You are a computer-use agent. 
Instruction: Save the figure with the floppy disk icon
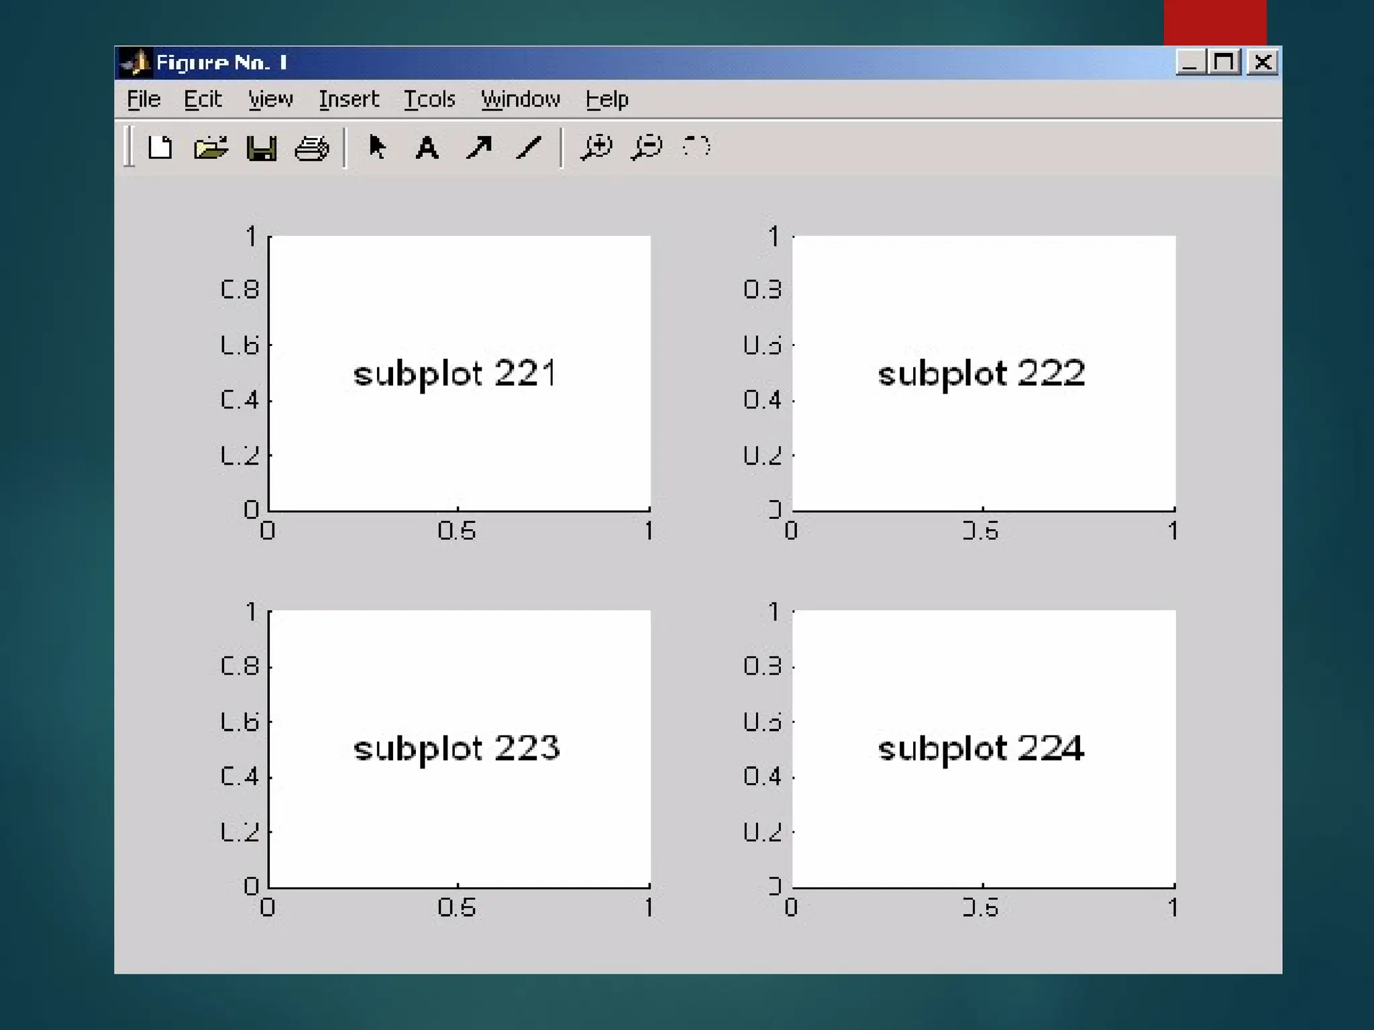261,148
